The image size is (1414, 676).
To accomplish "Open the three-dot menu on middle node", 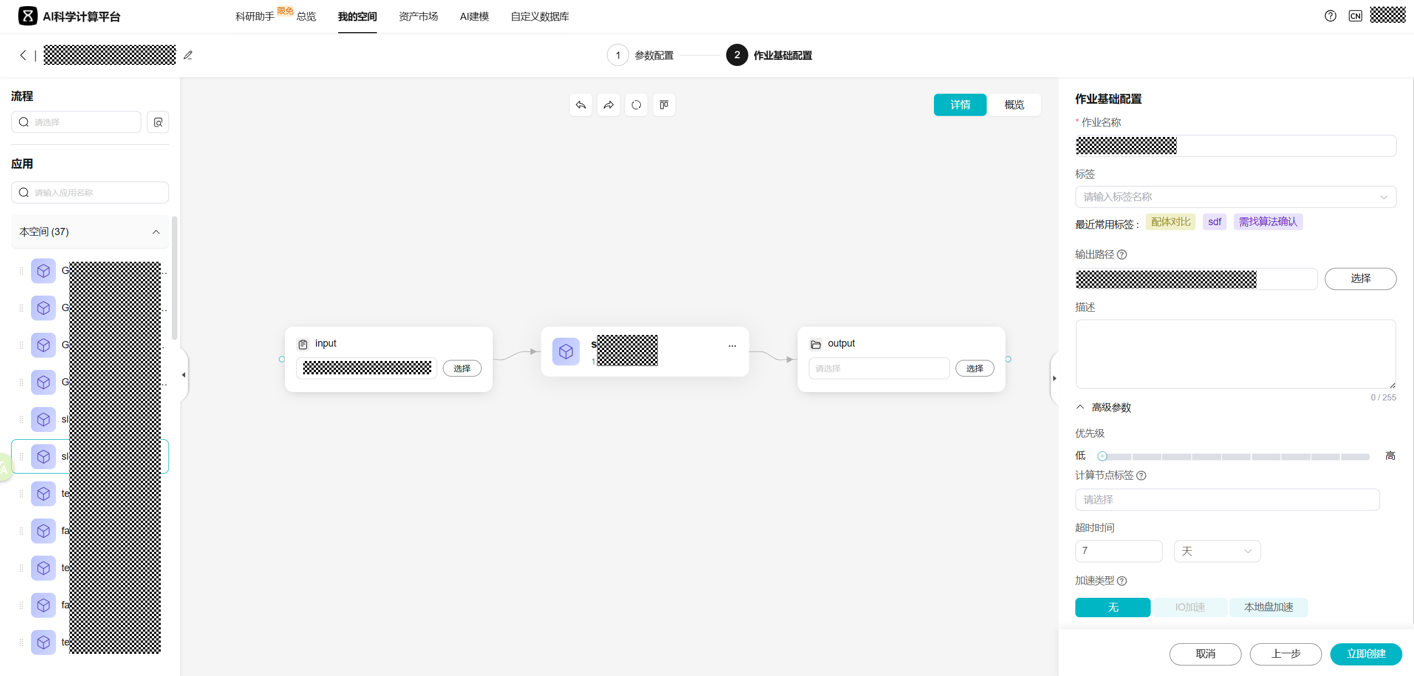I will click(x=732, y=345).
